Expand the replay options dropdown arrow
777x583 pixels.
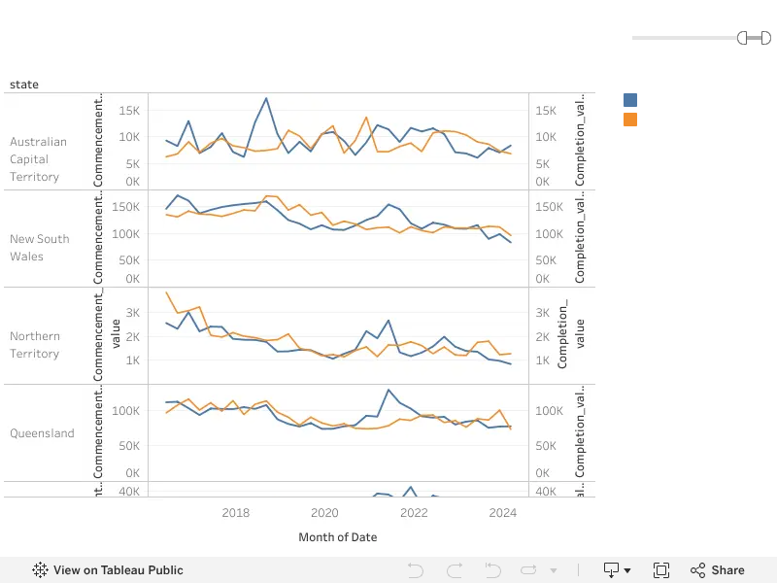pos(554,570)
